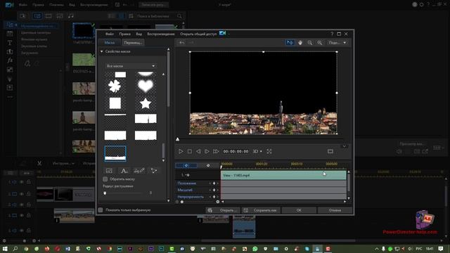Viewport: 450px width, 253px height.
Task: Undo the last mask change
Action: [181, 42]
